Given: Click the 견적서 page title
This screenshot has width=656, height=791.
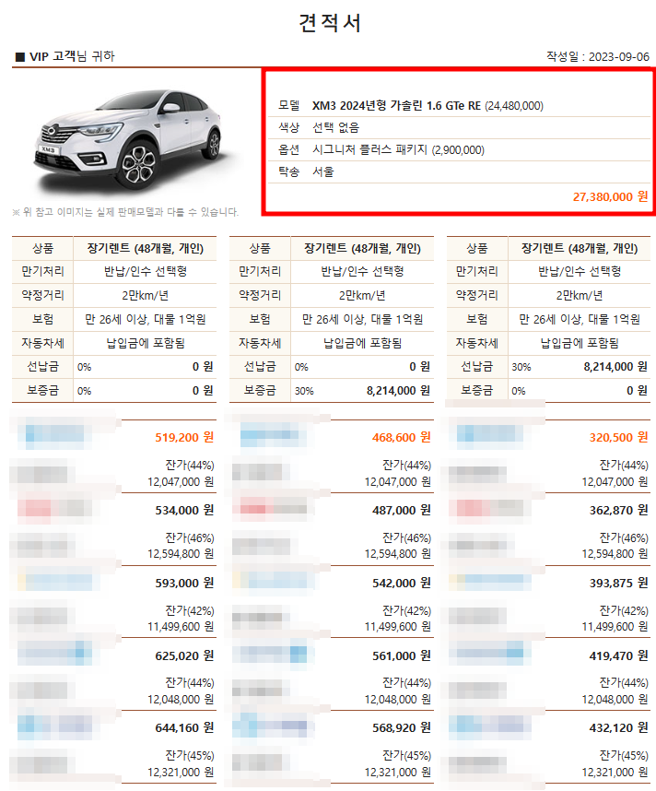Looking at the screenshot, I should (330, 23).
